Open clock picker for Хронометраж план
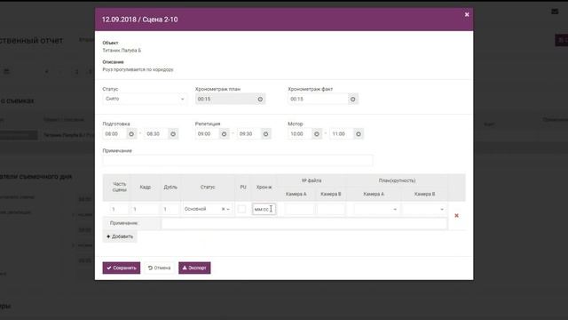The width and height of the screenshot is (568, 320). [x=260, y=99]
